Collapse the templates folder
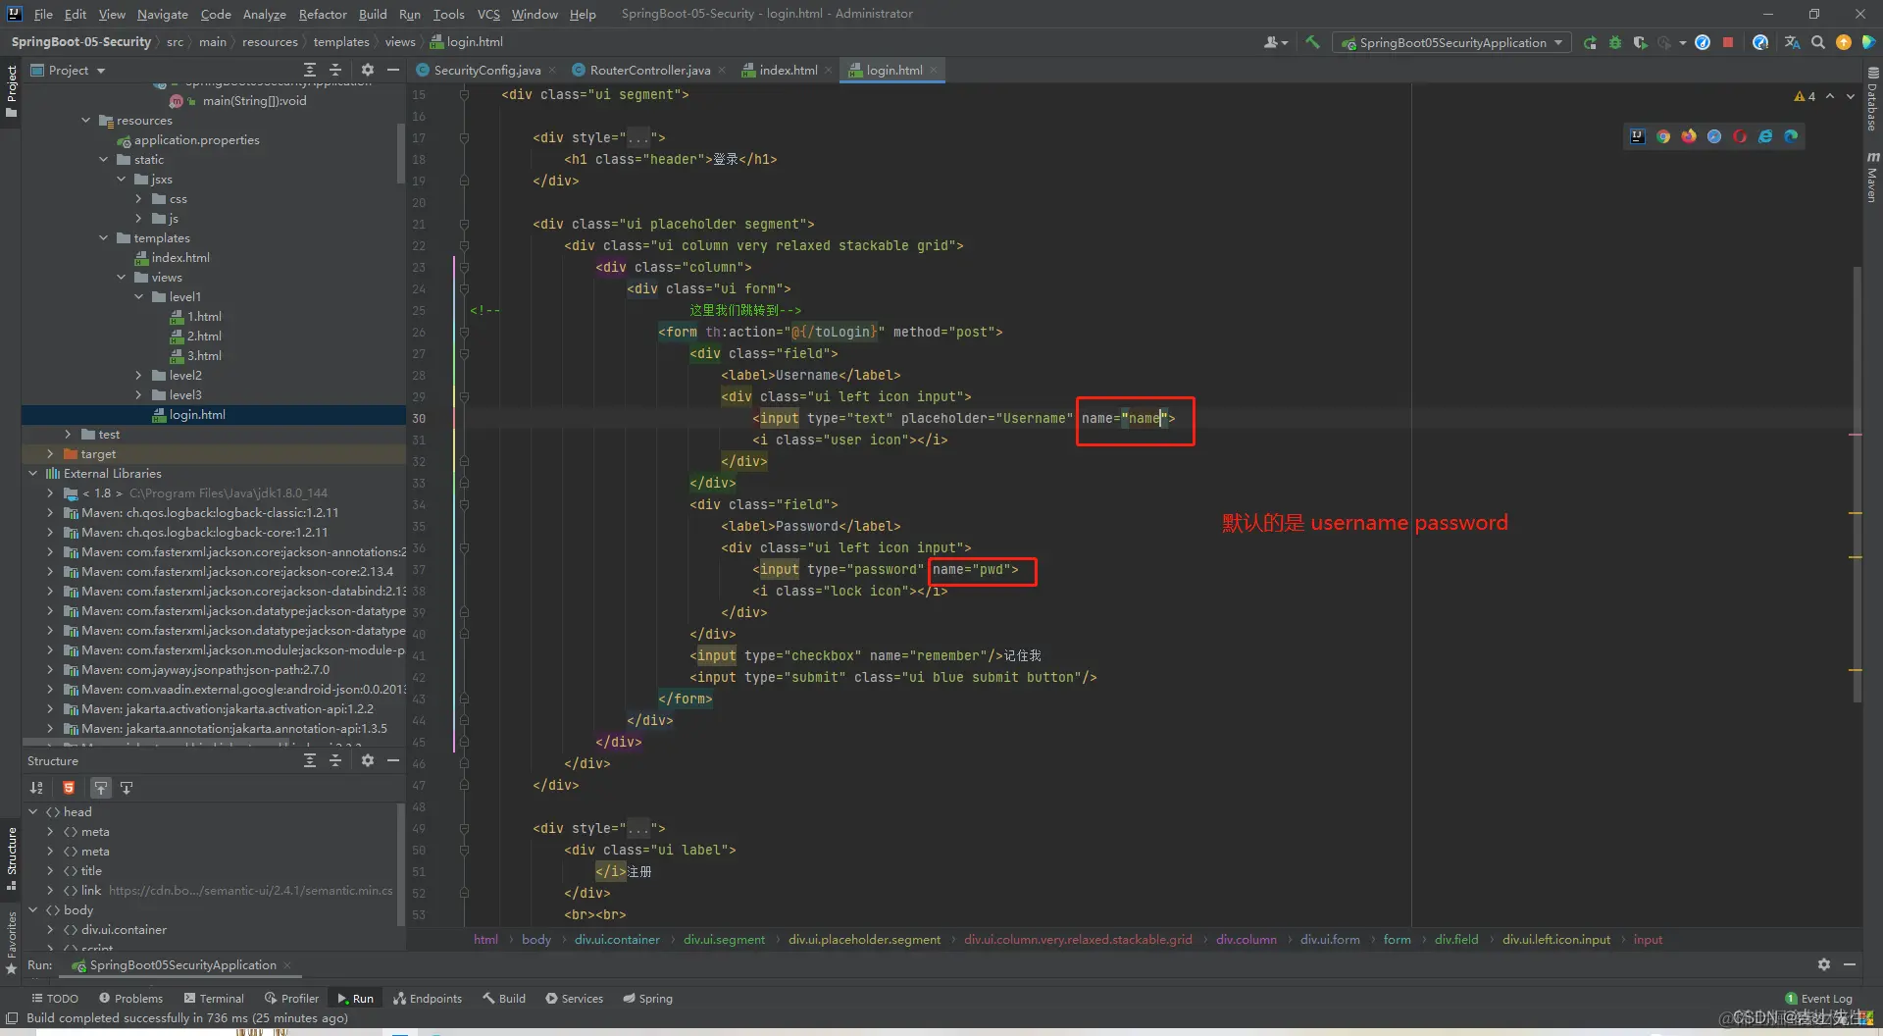Viewport: 1883px width, 1036px height. click(104, 238)
